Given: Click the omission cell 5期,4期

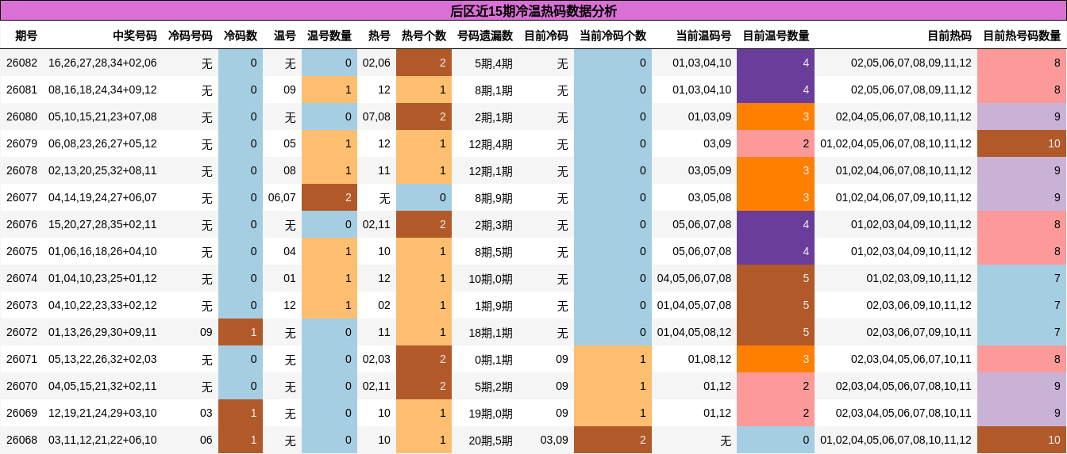Looking at the screenshot, I should [x=494, y=63].
